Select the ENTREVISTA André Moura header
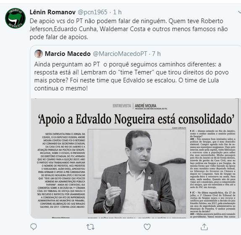This screenshot has width=241, height=235. [140, 106]
